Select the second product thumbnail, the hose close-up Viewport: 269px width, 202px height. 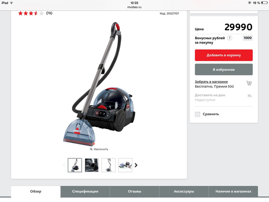tap(92, 165)
